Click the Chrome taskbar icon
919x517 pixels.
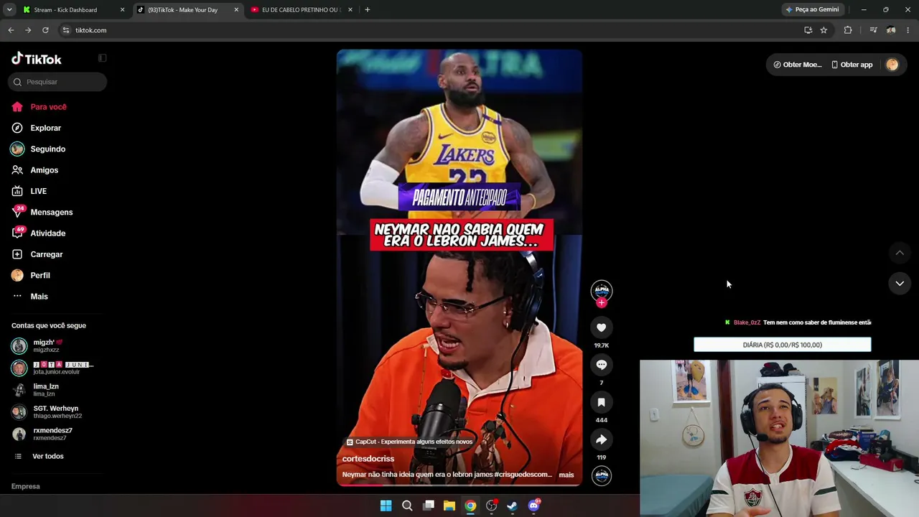(x=470, y=506)
